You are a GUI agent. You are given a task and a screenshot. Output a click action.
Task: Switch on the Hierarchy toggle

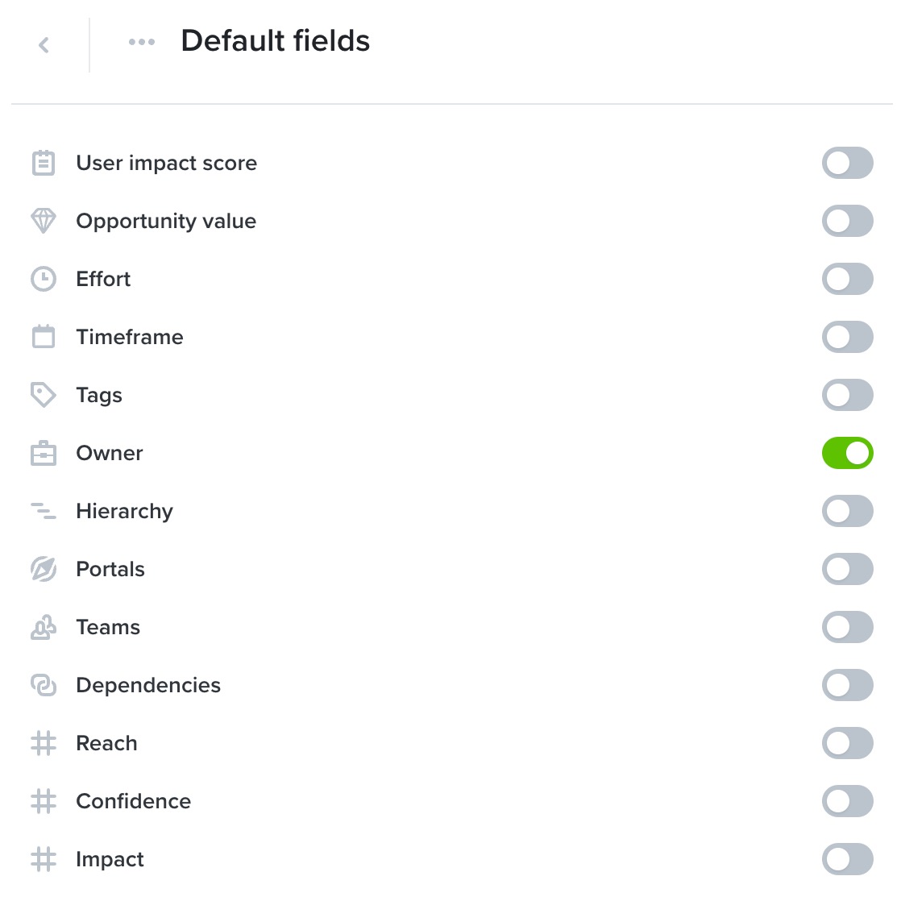tap(848, 511)
